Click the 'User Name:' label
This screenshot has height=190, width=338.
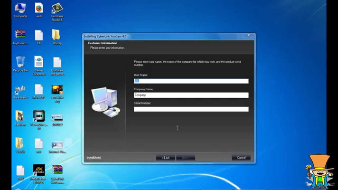141,75
